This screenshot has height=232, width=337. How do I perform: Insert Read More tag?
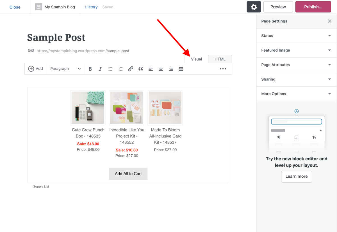pos(181,69)
